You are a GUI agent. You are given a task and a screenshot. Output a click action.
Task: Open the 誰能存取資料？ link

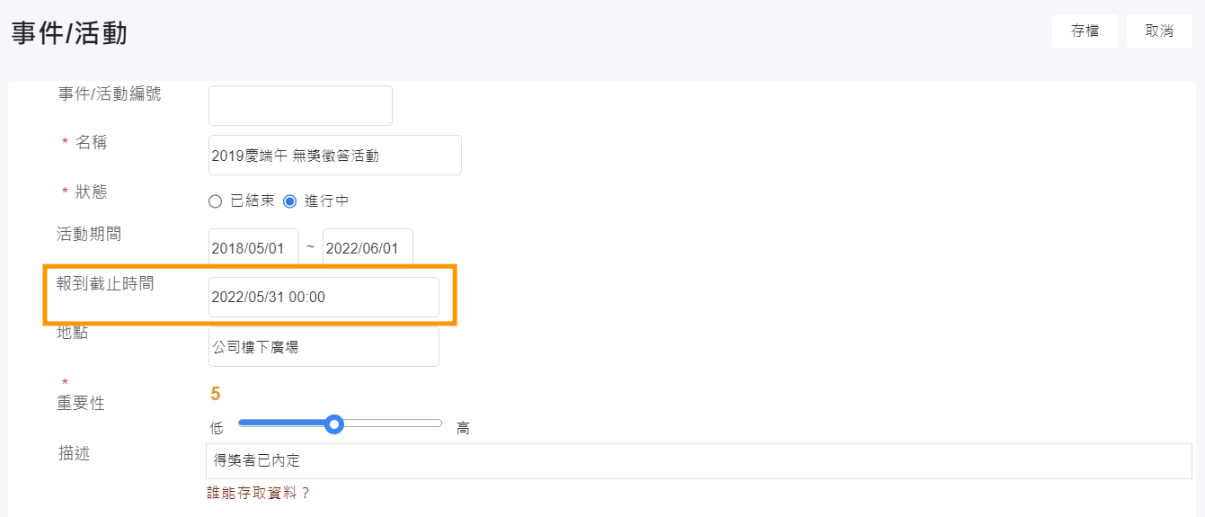tap(258, 493)
